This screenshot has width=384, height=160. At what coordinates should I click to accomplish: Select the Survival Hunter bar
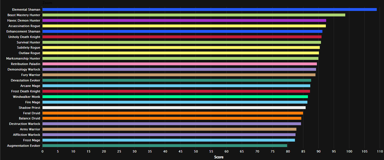pyautogui.click(x=182, y=42)
